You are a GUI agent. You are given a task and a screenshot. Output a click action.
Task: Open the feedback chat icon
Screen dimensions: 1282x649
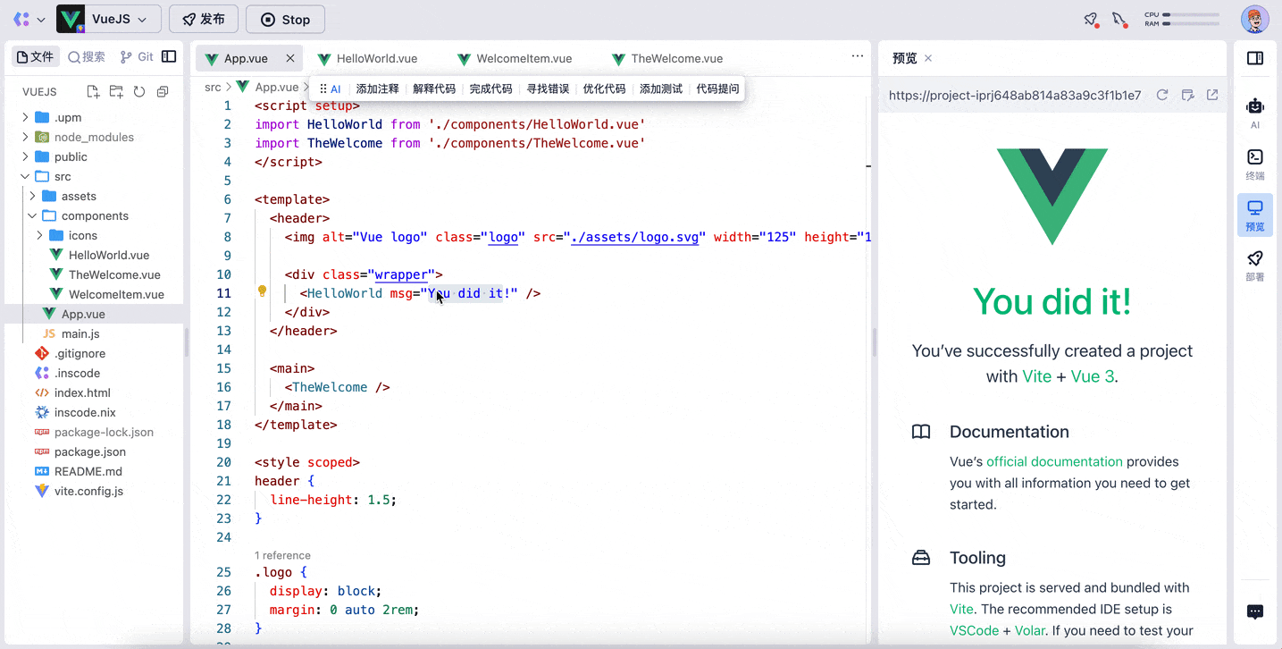[x=1255, y=612]
